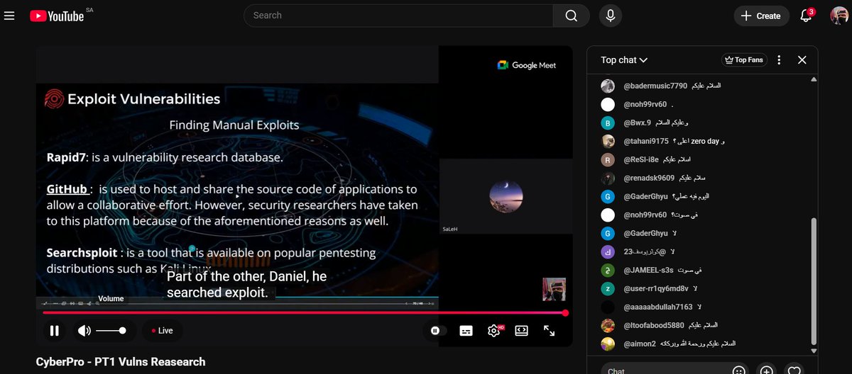The width and height of the screenshot is (852, 374).
Task: Click the @aimon2 avatar
Action: (608, 344)
